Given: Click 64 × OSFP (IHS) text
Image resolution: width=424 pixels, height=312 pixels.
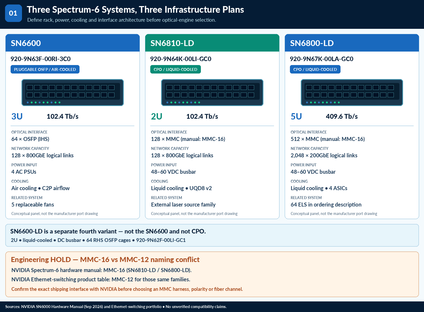Looking at the screenshot, I should (x=30, y=139).
